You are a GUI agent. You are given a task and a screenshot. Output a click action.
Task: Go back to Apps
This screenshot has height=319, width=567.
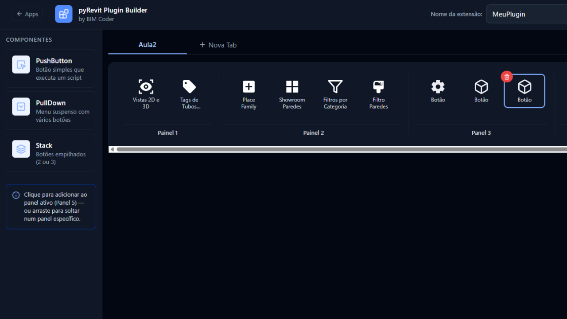point(27,14)
